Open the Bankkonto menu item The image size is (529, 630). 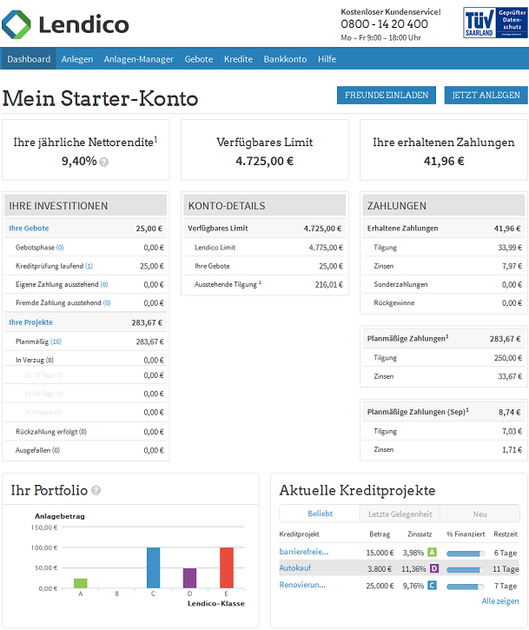[x=285, y=59]
